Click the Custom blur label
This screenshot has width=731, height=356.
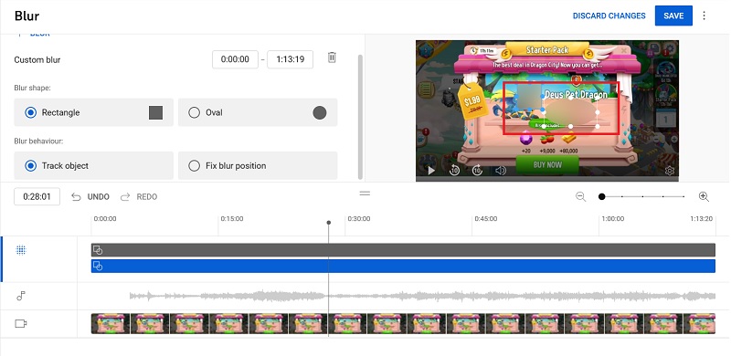[x=37, y=59]
